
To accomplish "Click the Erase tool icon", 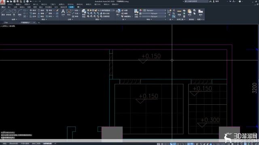I will [x=57, y=10].
